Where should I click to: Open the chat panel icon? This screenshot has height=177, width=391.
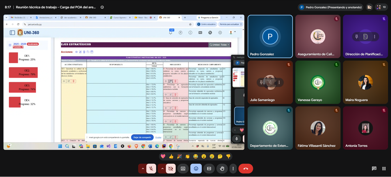(374, 169)
